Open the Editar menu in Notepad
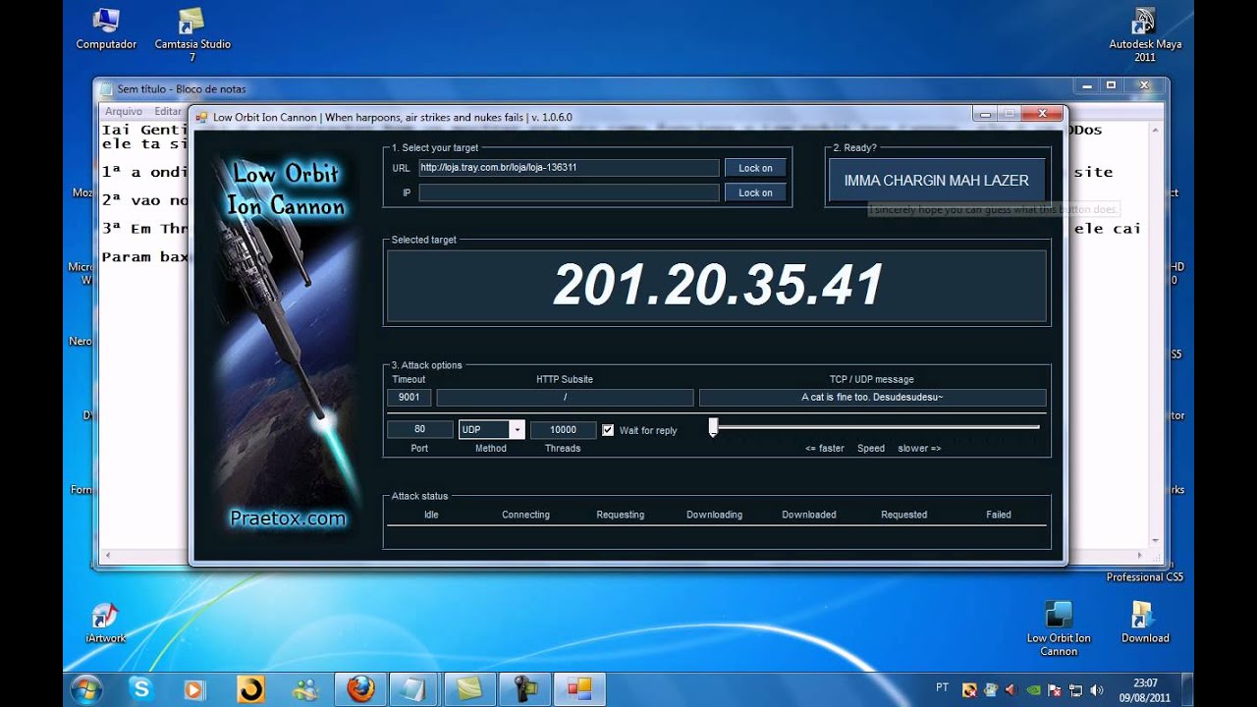 pos(168,112)
